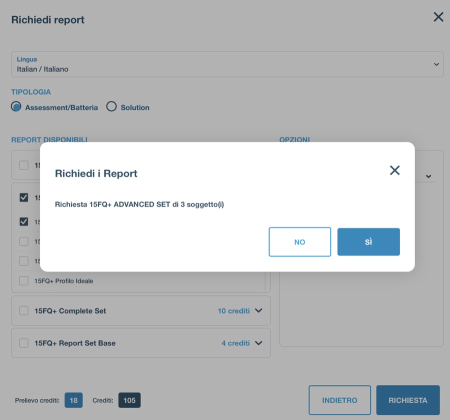Expand the 15FQ+ Report Set Base chevron
Image resolution: width=450 pixels, height=420 pixels.
pos(258,343)
